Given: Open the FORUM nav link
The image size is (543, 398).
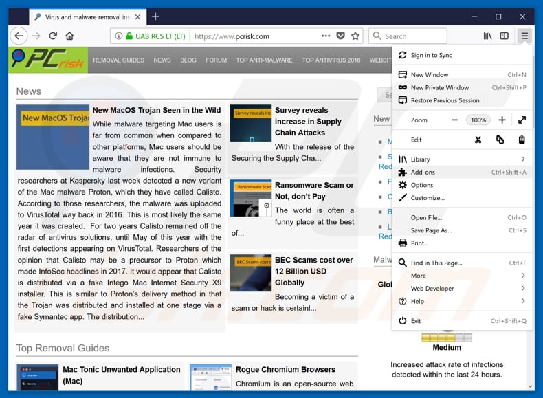Looking at the screenshot, I should (216, 60).
